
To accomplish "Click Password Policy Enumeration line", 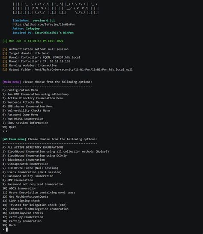I will pyautogui.click(x=28, y=176).
